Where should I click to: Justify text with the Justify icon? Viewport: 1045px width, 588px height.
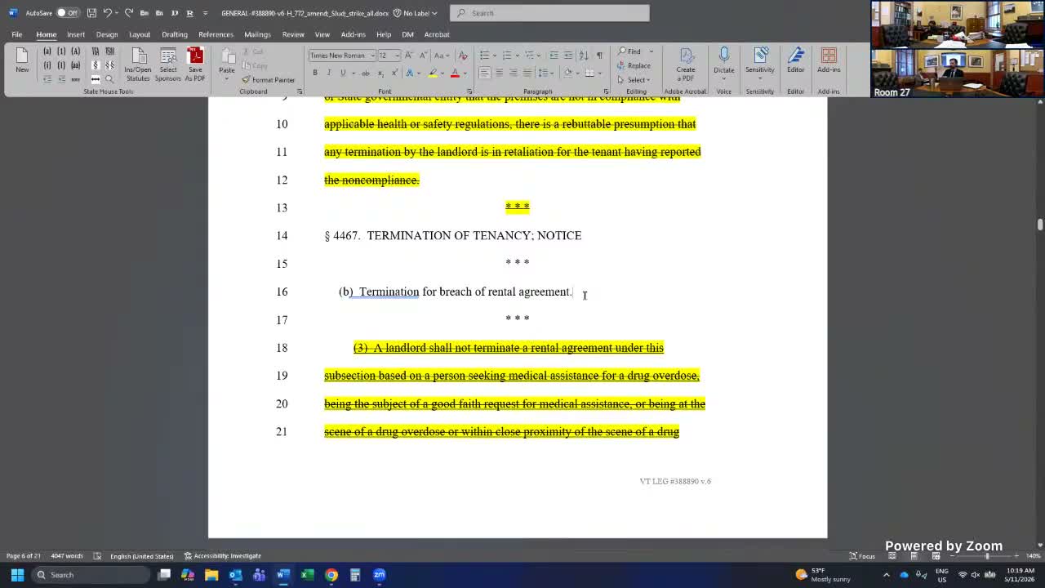tap(527, 73)
